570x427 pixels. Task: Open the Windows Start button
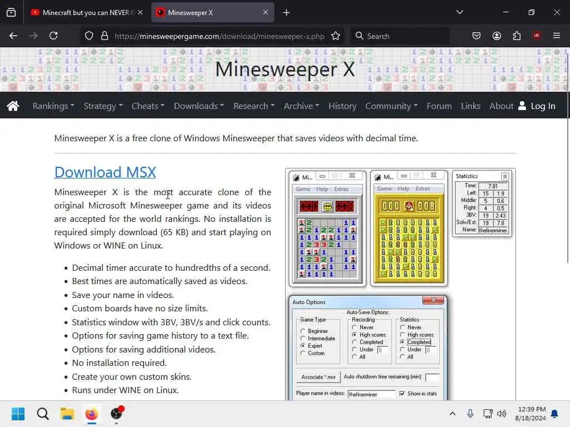18,414
